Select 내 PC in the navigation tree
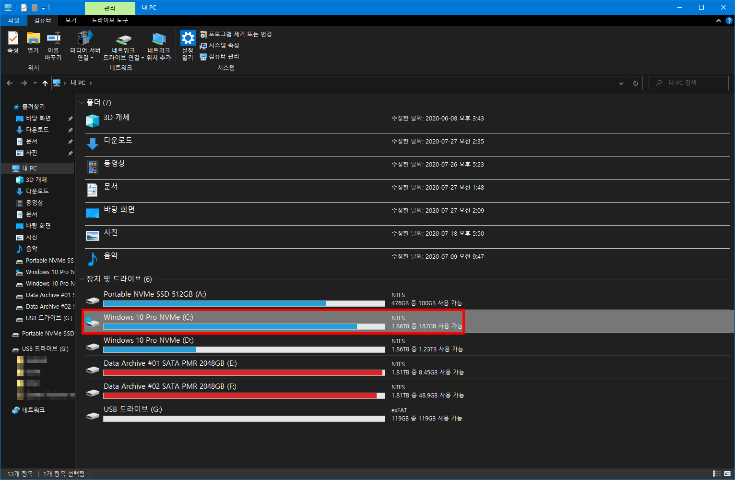Viewport: 735px width, 480px height. pos(37,168)
